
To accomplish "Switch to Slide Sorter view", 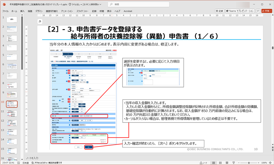I will tap(220, 162).
